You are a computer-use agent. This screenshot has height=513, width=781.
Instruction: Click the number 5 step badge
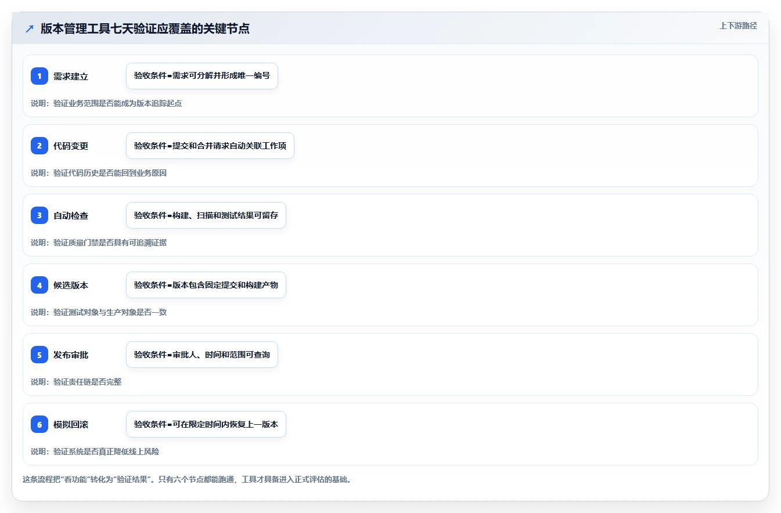(x=39, y=355)
